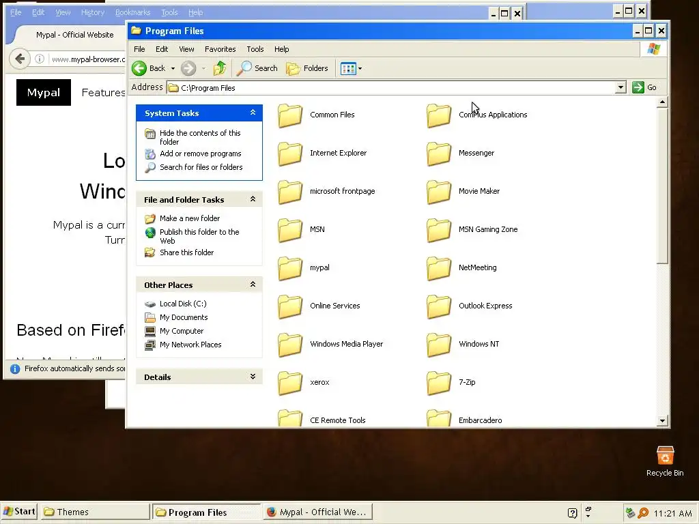Screen dimensions: 699x524
Task: Select the NetMeeting folder icon
Action: coord(439,268)
